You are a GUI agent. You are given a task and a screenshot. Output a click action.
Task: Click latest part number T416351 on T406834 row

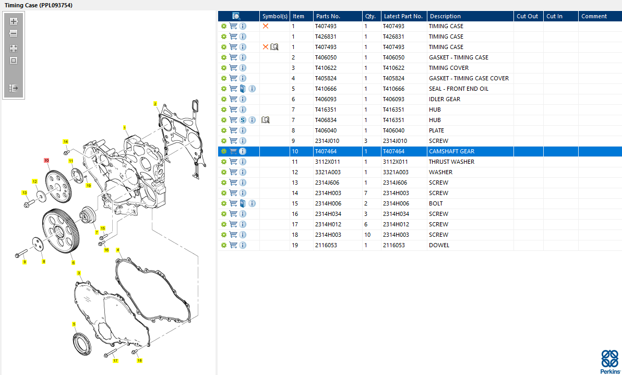[x=393, y=120]
